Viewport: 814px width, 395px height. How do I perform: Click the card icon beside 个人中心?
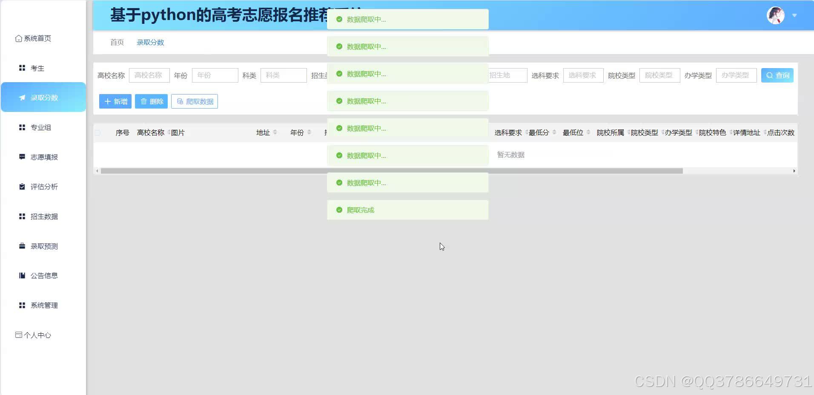tap(18, 335)
